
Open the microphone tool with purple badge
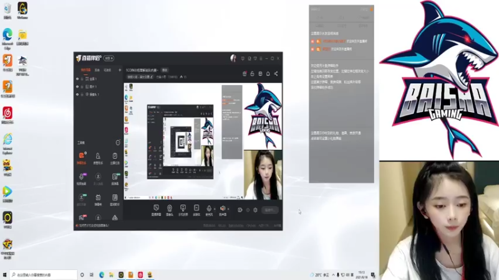(82, 179)
